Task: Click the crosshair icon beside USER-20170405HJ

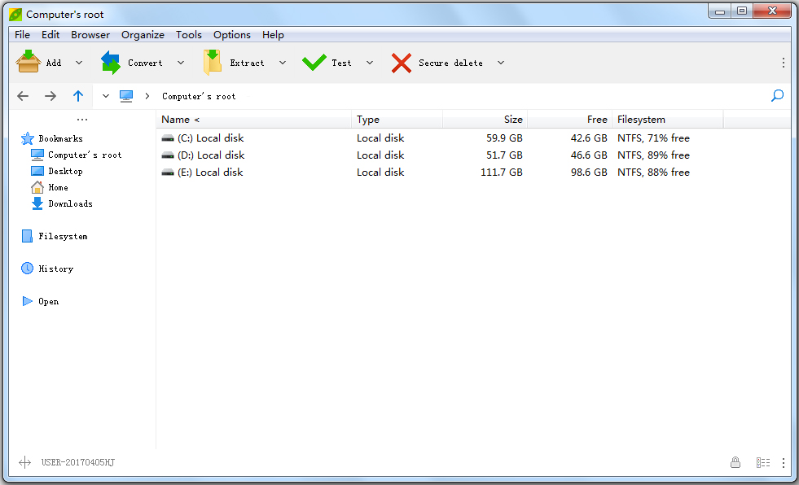Action: pyautogui.click(x=25, y=462)
